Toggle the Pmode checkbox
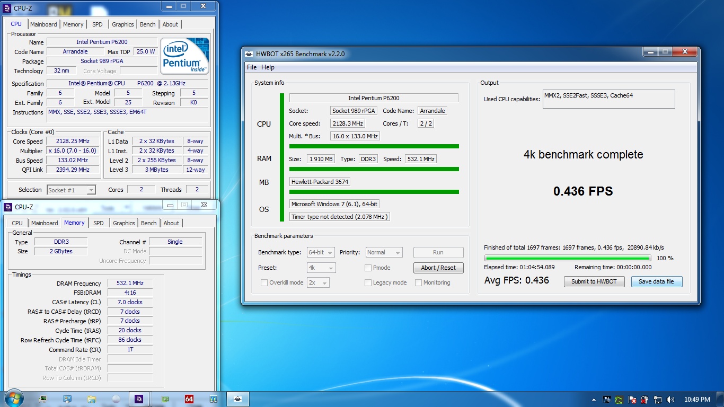Viewport: 724px width, 407px height. [368, 268]
